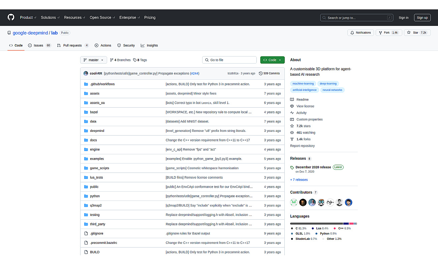Click the Activity pulse icon
This screenshot has width=438, height=265.
click(292, 113)
